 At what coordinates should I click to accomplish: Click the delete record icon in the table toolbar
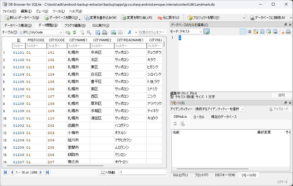point(120,32)
